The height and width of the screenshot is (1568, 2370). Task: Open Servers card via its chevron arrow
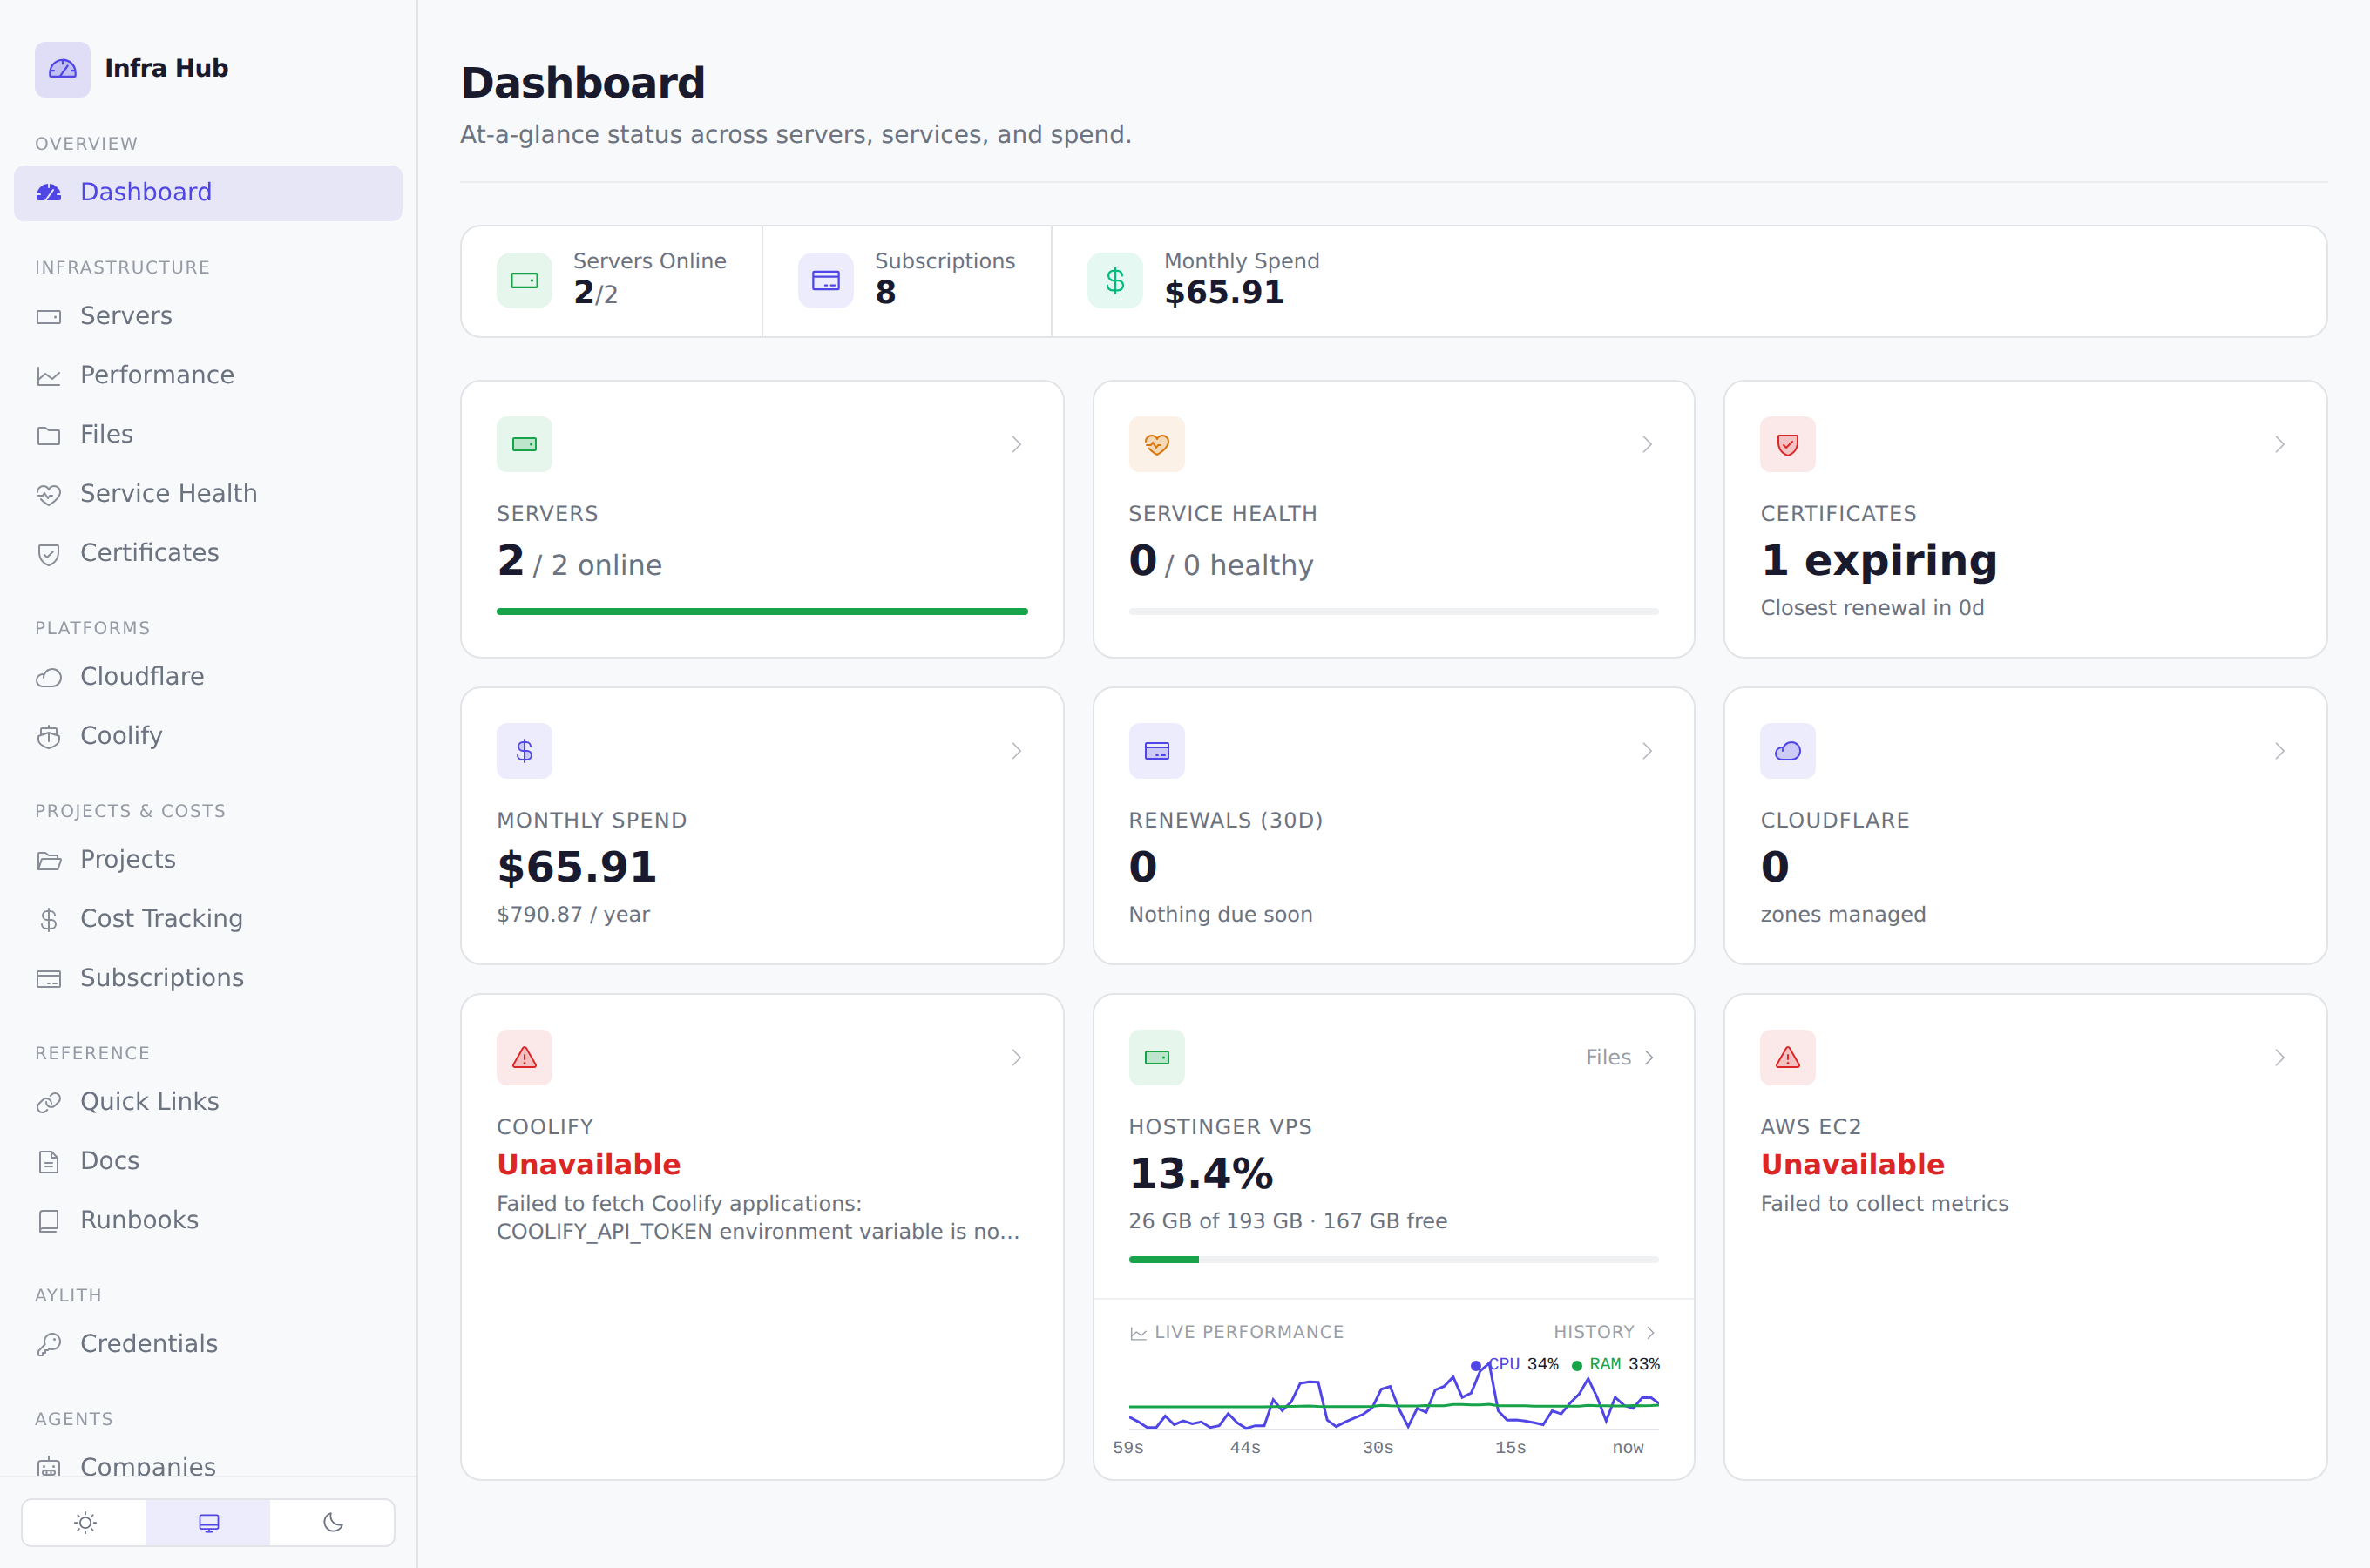(1016, 445)
